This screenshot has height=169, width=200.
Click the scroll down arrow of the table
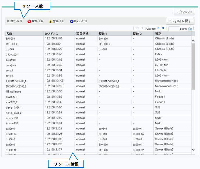coord(193,150)
